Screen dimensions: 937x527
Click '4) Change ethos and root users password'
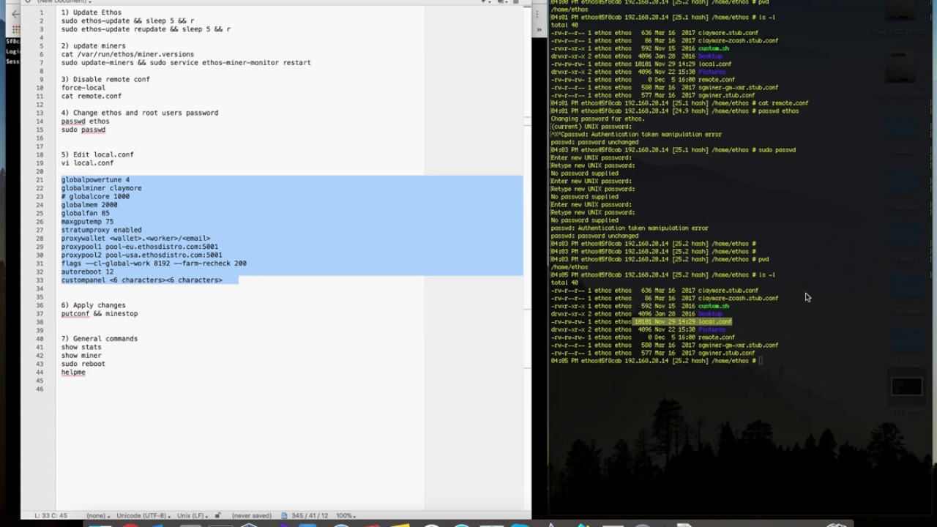[140, 113]
